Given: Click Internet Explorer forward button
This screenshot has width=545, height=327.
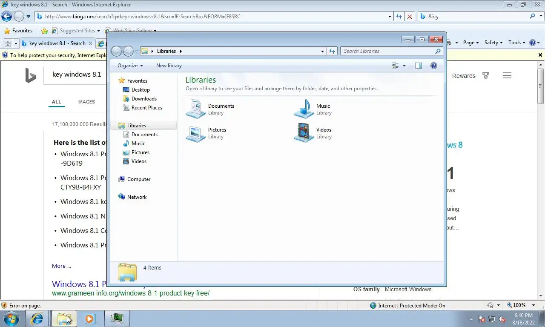Looking at the screenshot, I should coord(19,17).
